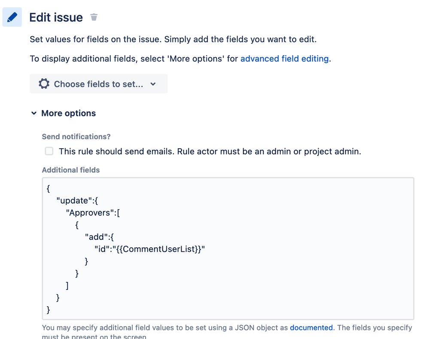Delete the action via trash icon
429x339 pixels.
tap(94, 17)
